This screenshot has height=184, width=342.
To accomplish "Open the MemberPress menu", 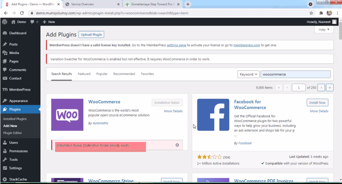I will tap(20, 90).
